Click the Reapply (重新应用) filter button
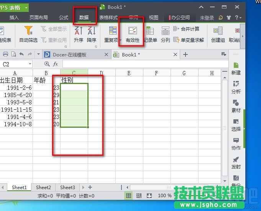This screenshot has height=211, width=261. click(54, 40)
